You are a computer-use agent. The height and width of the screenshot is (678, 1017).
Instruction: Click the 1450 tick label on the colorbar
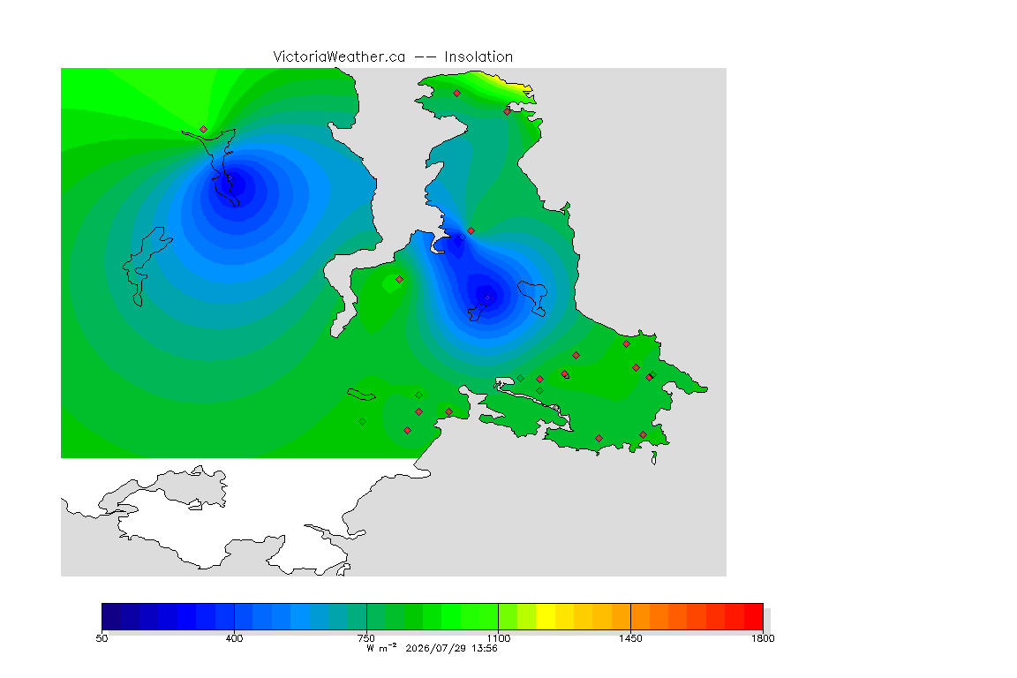click(x=630, y=638)
